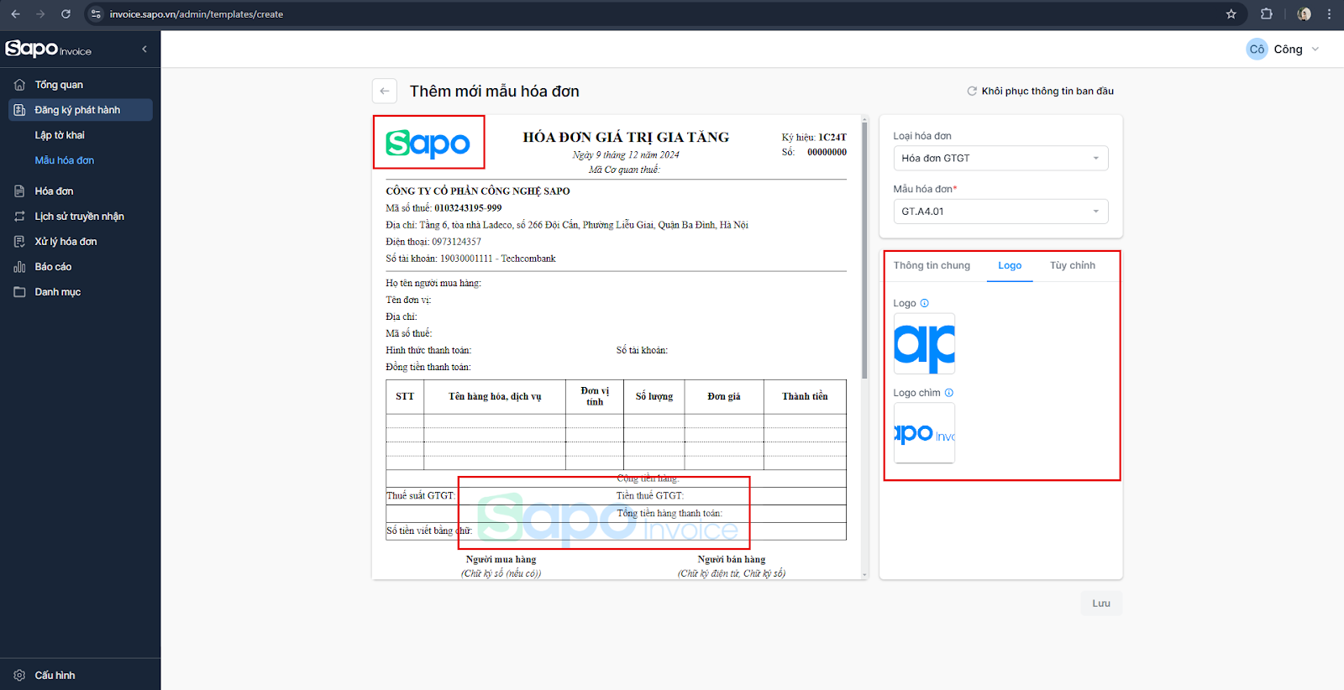Open Chrome three-dot menu
1344x690 pixels.
(1329, 14)
